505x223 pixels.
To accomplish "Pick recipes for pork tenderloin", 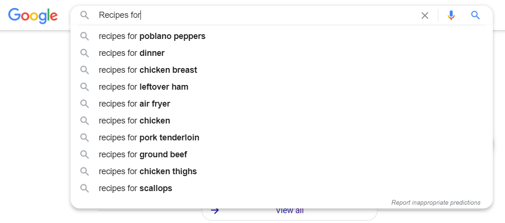I will coord(281,138).
